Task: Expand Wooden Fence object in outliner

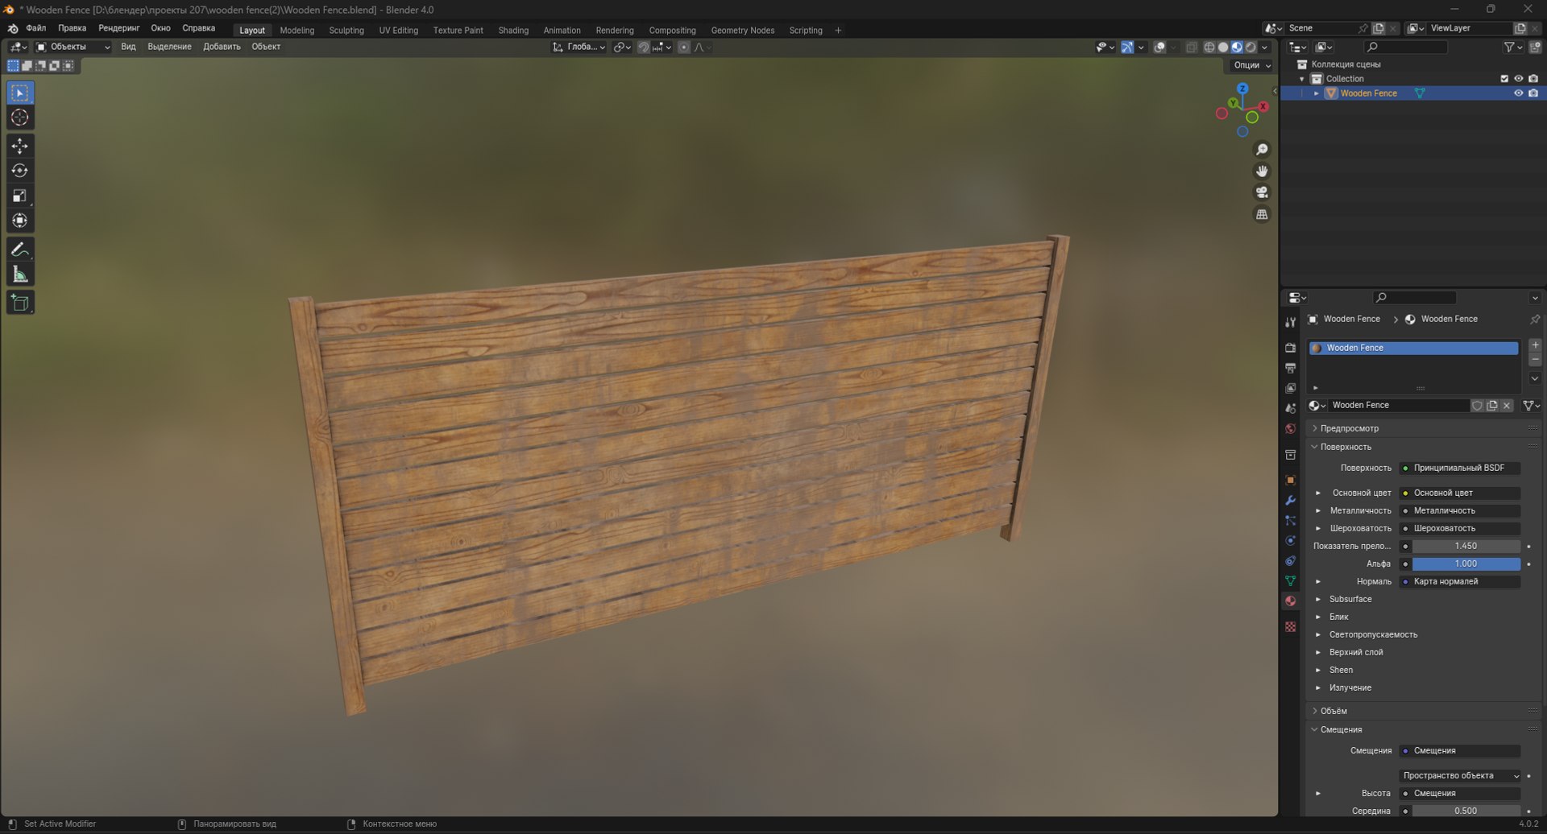Action: click(x=1317, y=93)
